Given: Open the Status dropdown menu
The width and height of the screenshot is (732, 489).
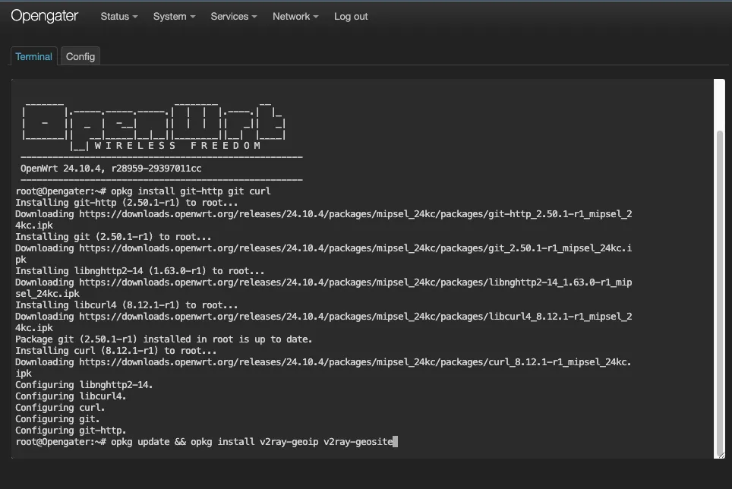Looking at the screenshot, I should tap(119, 17).
